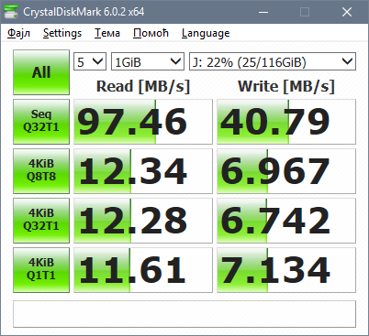Run all benchmarks with All button
This screenshot has height=336, width=369.
tap(41, 72)
